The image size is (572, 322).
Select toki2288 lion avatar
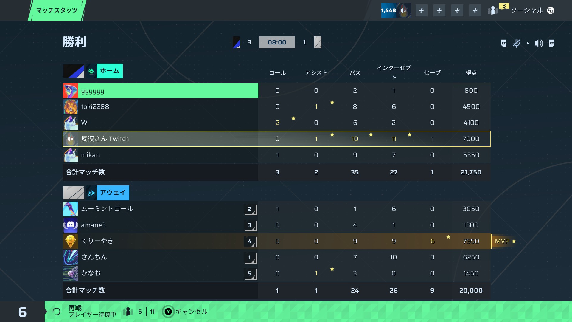coord(71,107)
